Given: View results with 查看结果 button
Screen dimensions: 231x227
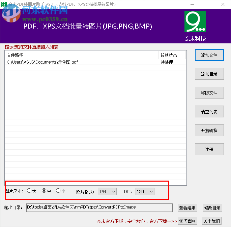Looking at the screenshot, I should [x=187, y=208].
